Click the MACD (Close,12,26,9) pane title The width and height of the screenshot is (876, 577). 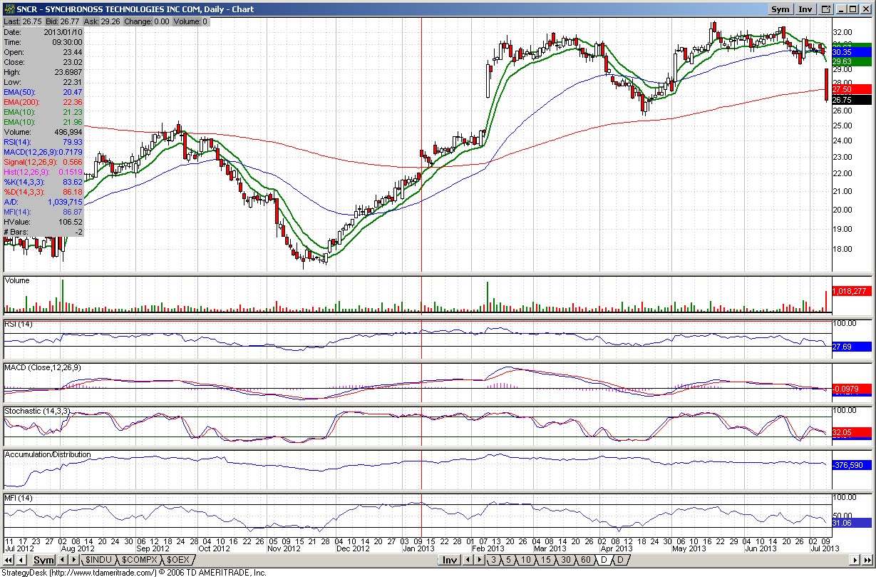click(43, 367)
